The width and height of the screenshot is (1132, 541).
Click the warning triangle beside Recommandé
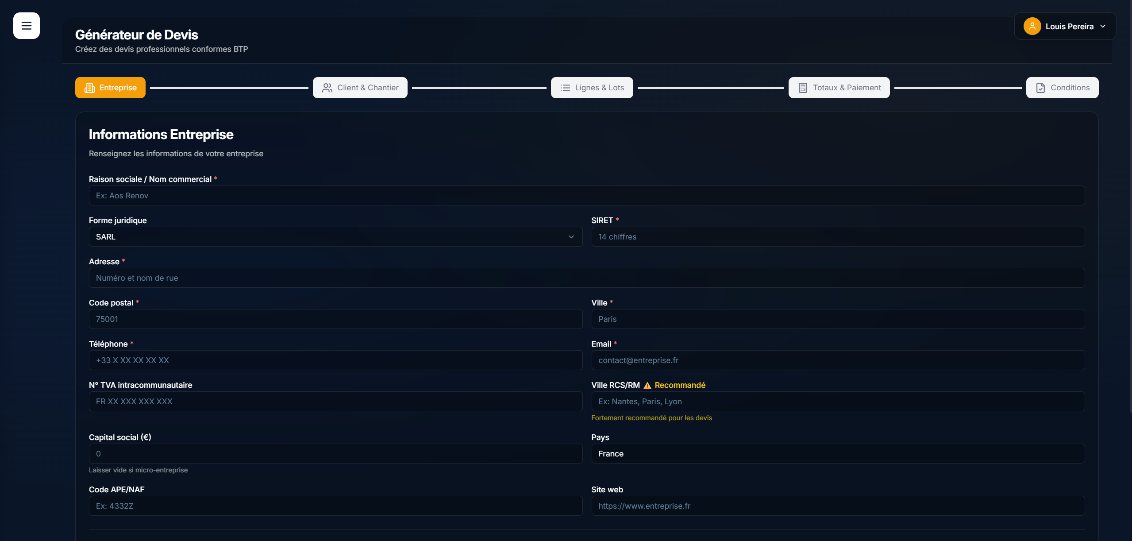pyautogui.click(x=647, y=385)
